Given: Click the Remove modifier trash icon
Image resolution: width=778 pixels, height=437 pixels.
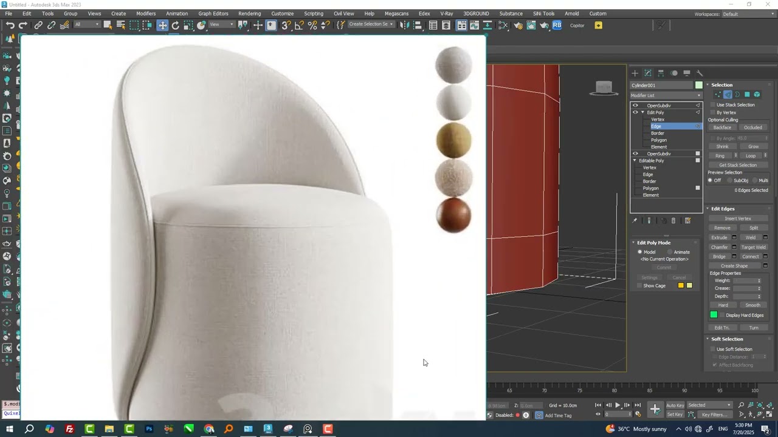Looking at the screenshot, I should tap(673, 221).
